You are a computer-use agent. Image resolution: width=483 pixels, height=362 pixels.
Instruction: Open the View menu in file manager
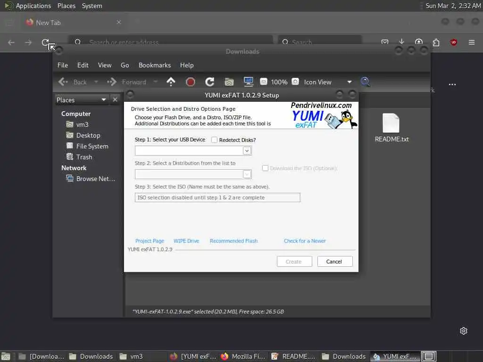click(105, 65)
